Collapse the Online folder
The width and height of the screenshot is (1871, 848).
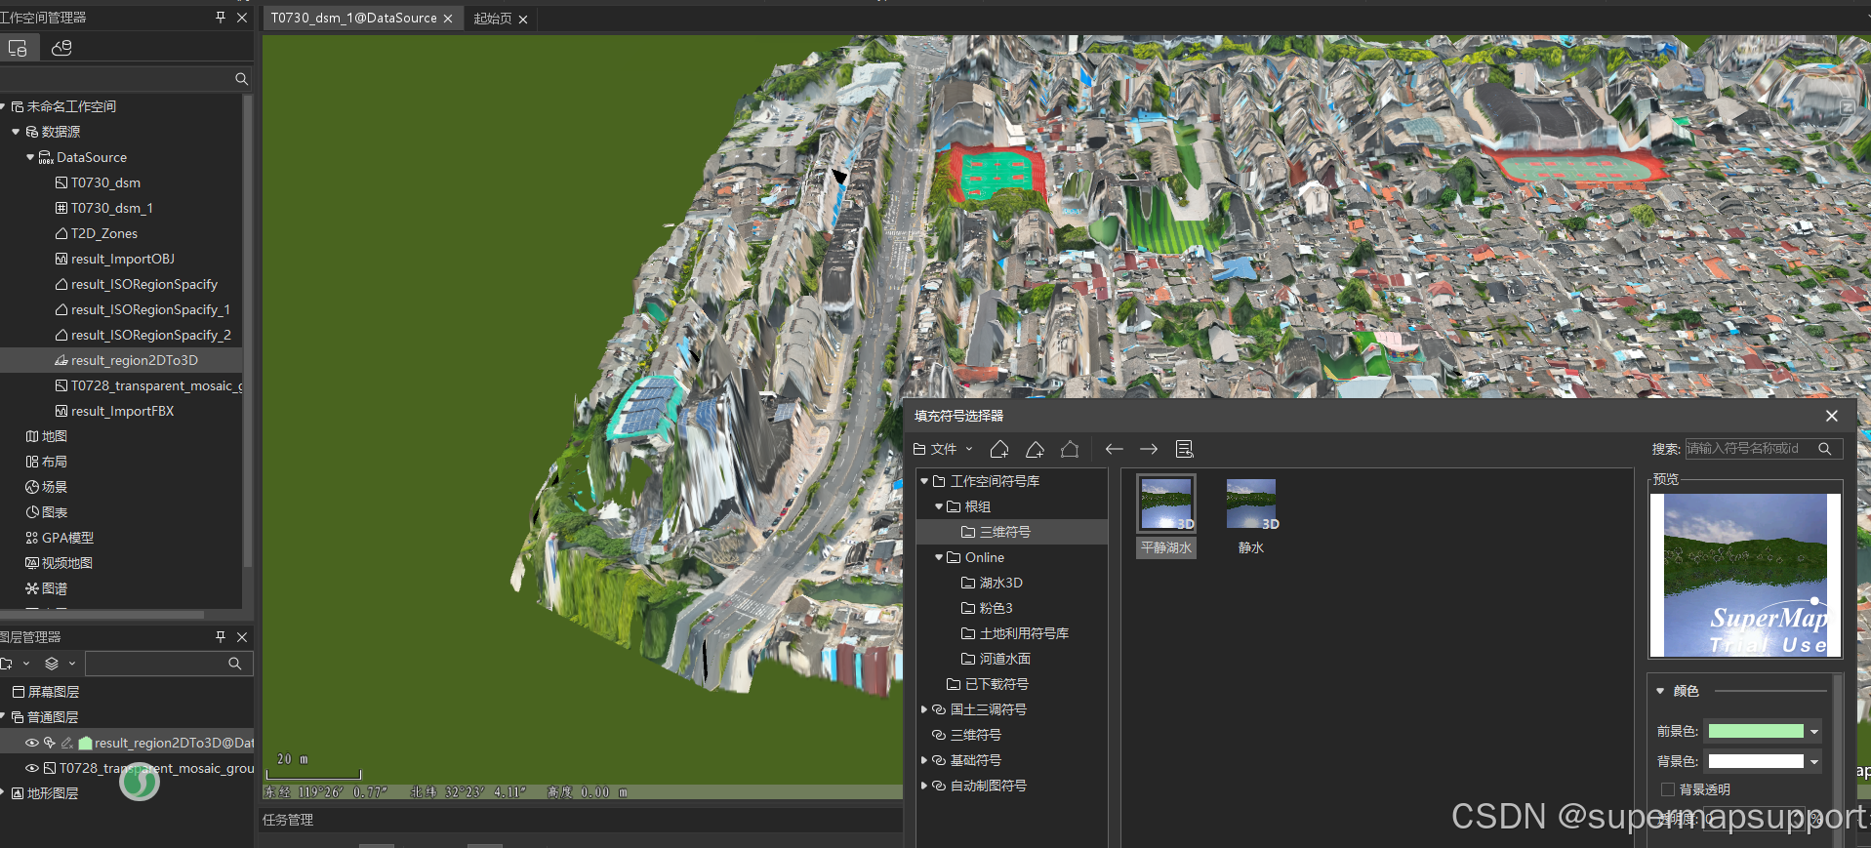pos(939,557)
